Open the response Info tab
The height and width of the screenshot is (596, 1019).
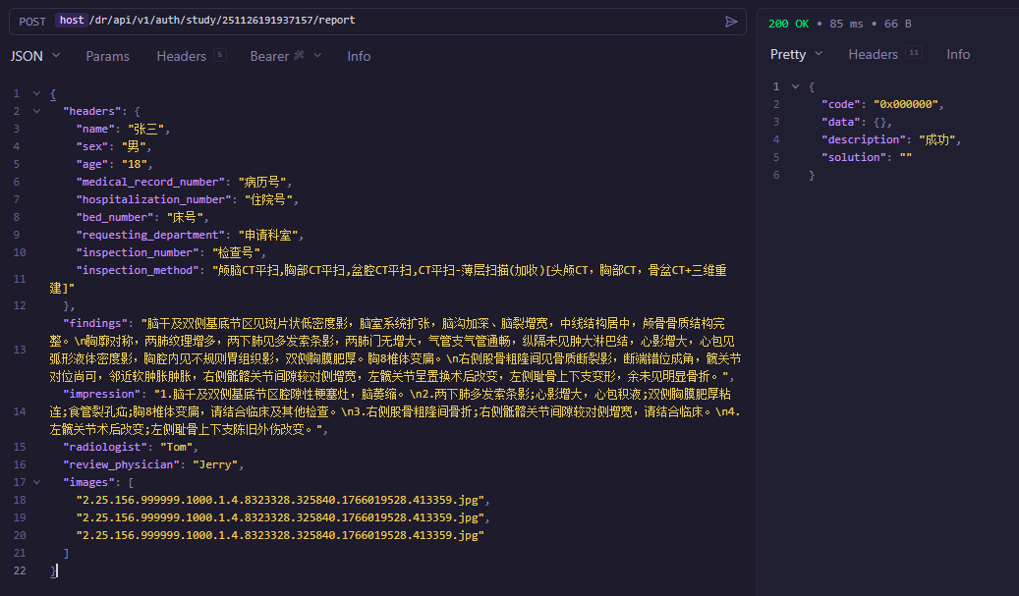click(x=958, y=54)
